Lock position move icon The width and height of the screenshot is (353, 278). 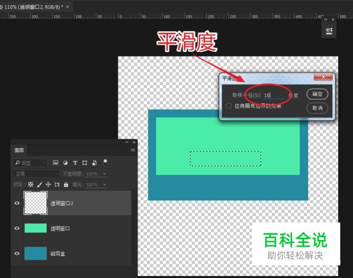(48, 184)
